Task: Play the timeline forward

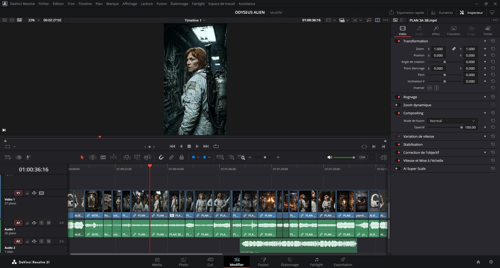Action: pos(197,146)
